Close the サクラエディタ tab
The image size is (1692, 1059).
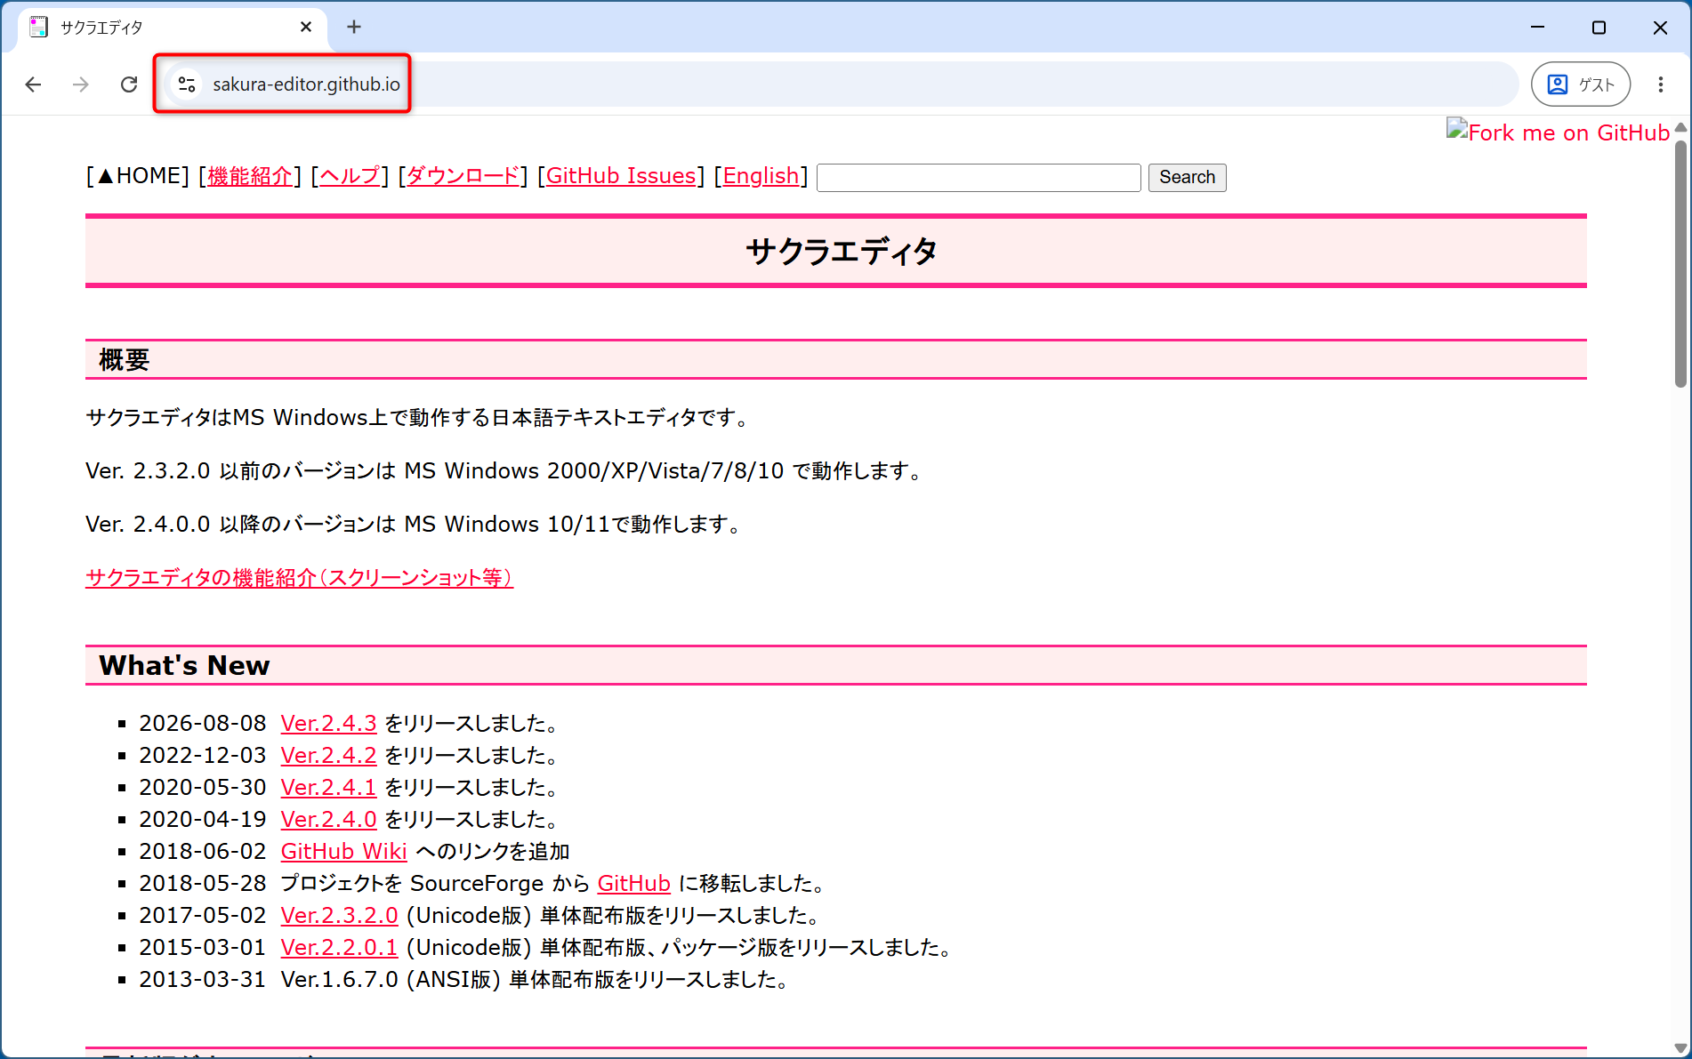[306, 28]
